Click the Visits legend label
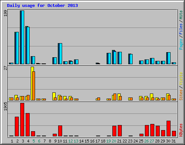 pyautogui.click(x=181, y=79)
